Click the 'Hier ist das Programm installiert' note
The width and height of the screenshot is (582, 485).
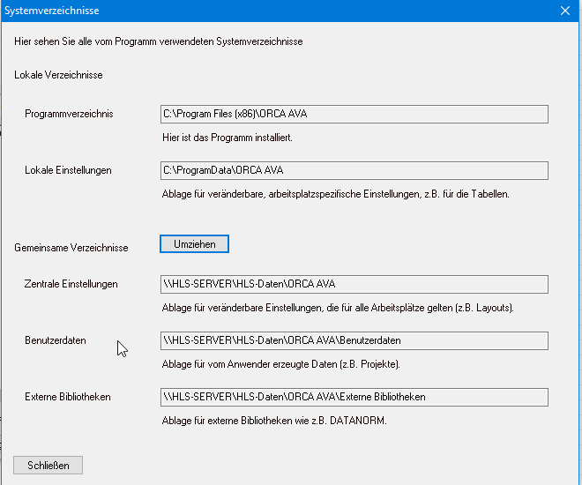coord(227,138)
